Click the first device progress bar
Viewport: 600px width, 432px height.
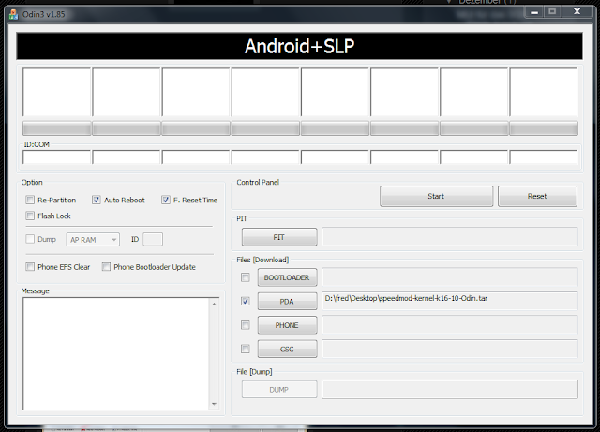tap(56, 128)
